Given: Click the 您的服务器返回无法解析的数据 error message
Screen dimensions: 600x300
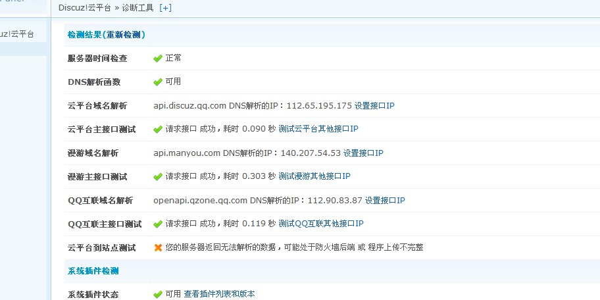Looking at the screenshot, I should [294, 247].
